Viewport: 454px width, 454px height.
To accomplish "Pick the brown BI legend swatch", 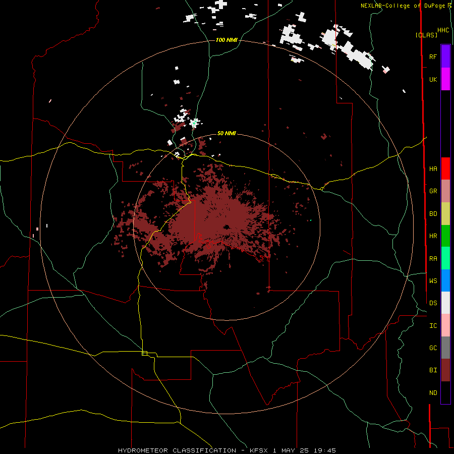I will tap(445, 370).
